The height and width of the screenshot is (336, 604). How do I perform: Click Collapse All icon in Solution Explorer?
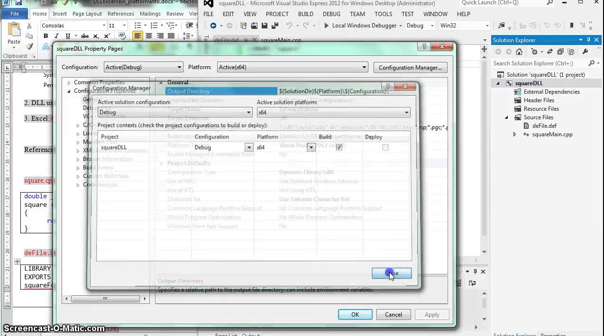point(561,52)
